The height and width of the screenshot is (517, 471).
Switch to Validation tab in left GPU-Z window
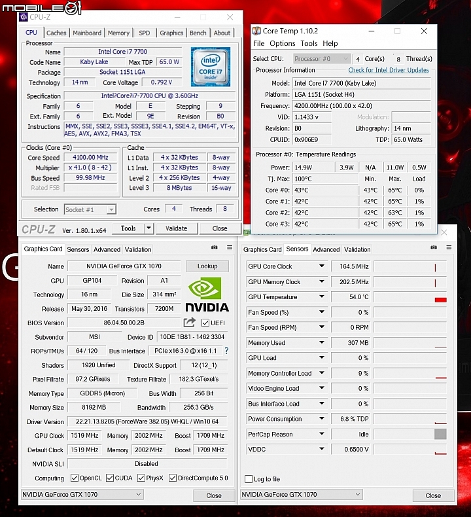tap(138, 249)
